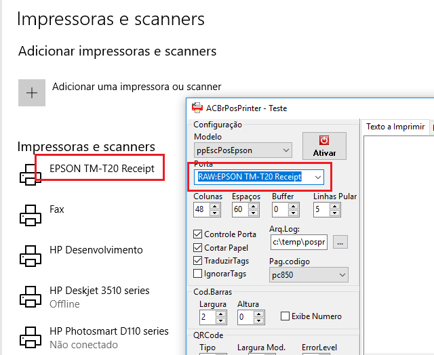Select the HP Deskjet 3510 series printer icon

pos(31,297)
